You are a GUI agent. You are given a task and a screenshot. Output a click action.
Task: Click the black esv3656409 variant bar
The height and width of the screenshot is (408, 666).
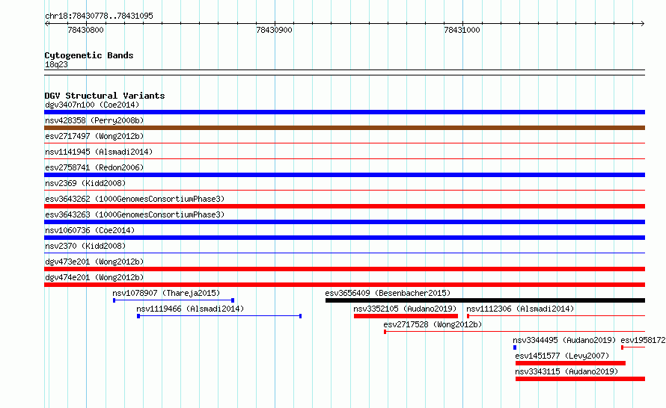pyautogui.click(x=485, y=300)
